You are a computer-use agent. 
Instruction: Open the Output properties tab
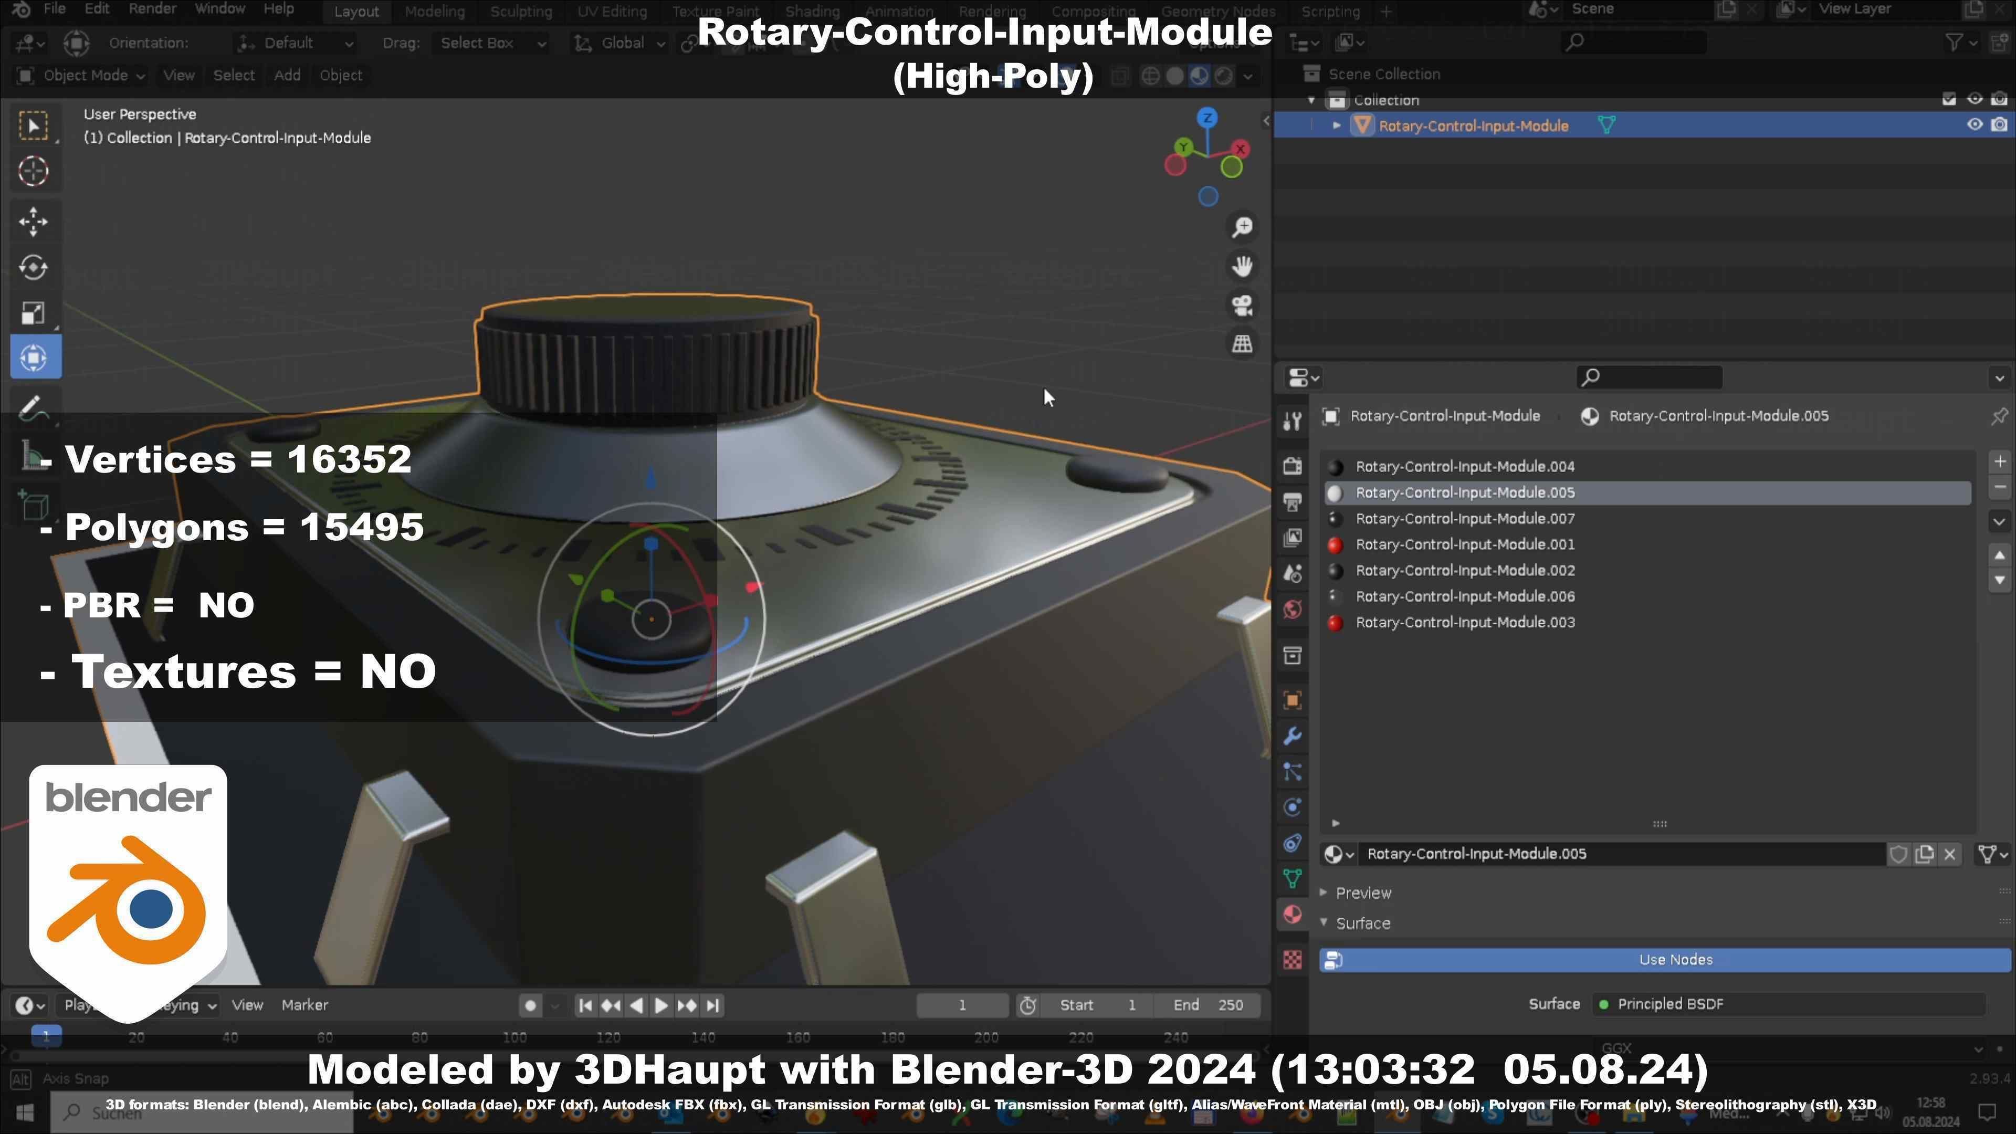1293,502
